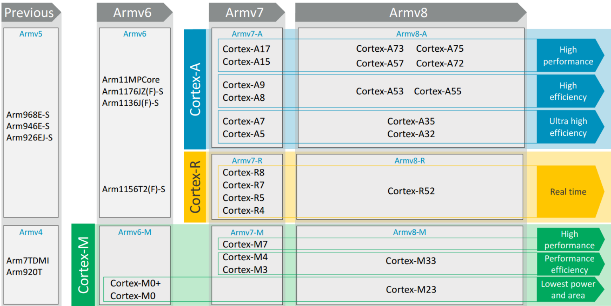611x306 pixels.
Task: Click the "Previous" header banner
Action: 31,12
